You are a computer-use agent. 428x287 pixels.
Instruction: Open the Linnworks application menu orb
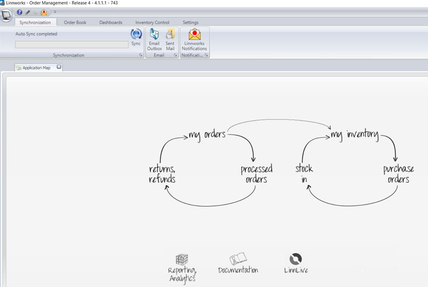6,15
